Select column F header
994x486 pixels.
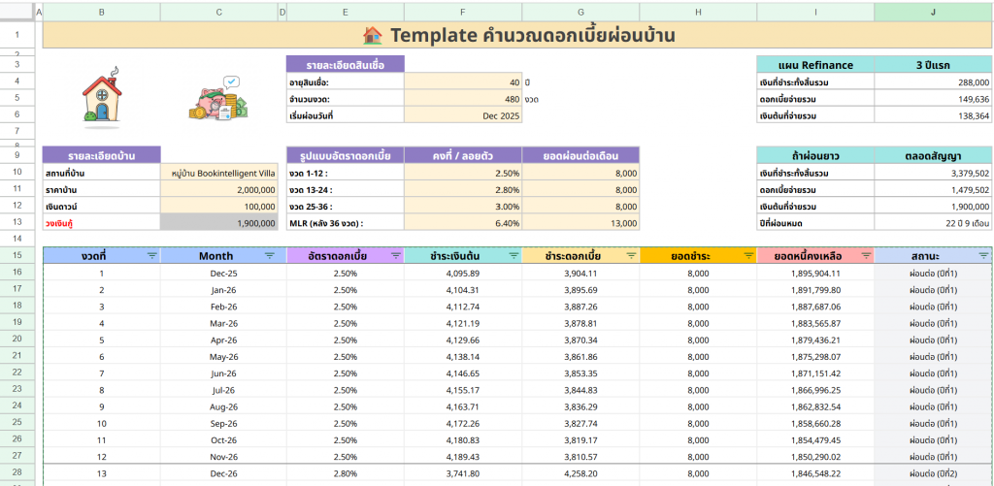462,12
